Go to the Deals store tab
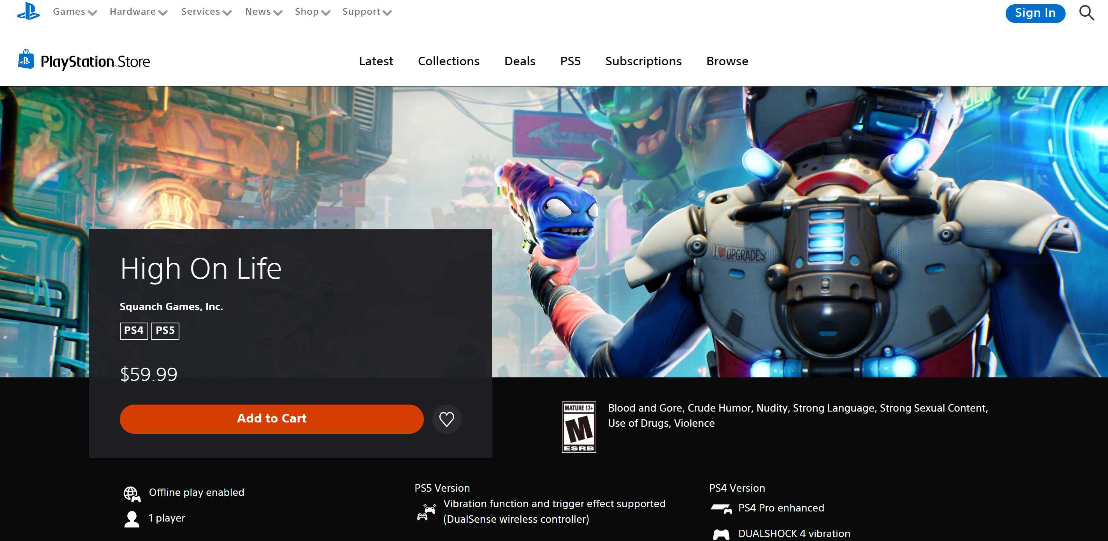Viewport: 1108px width, 541px height. [x=520, y=61]
